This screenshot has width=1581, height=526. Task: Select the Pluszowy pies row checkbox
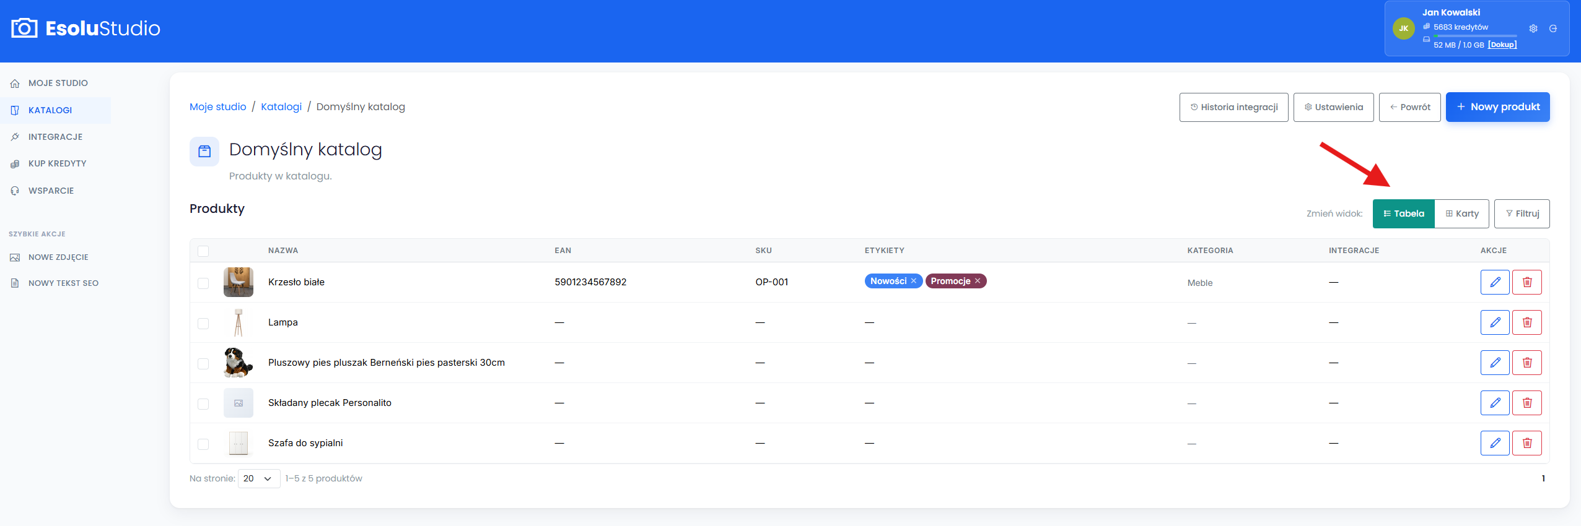203,364
